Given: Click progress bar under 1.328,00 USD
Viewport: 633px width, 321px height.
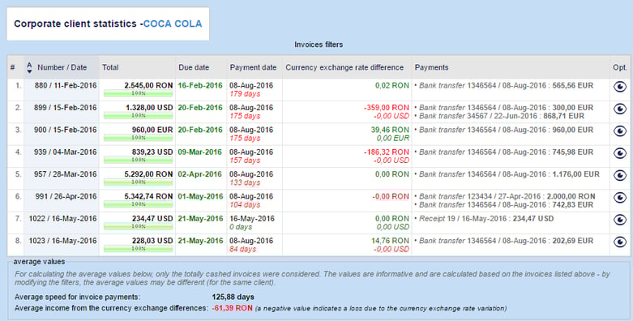Looking at the screenshot, I should (138, 116).
